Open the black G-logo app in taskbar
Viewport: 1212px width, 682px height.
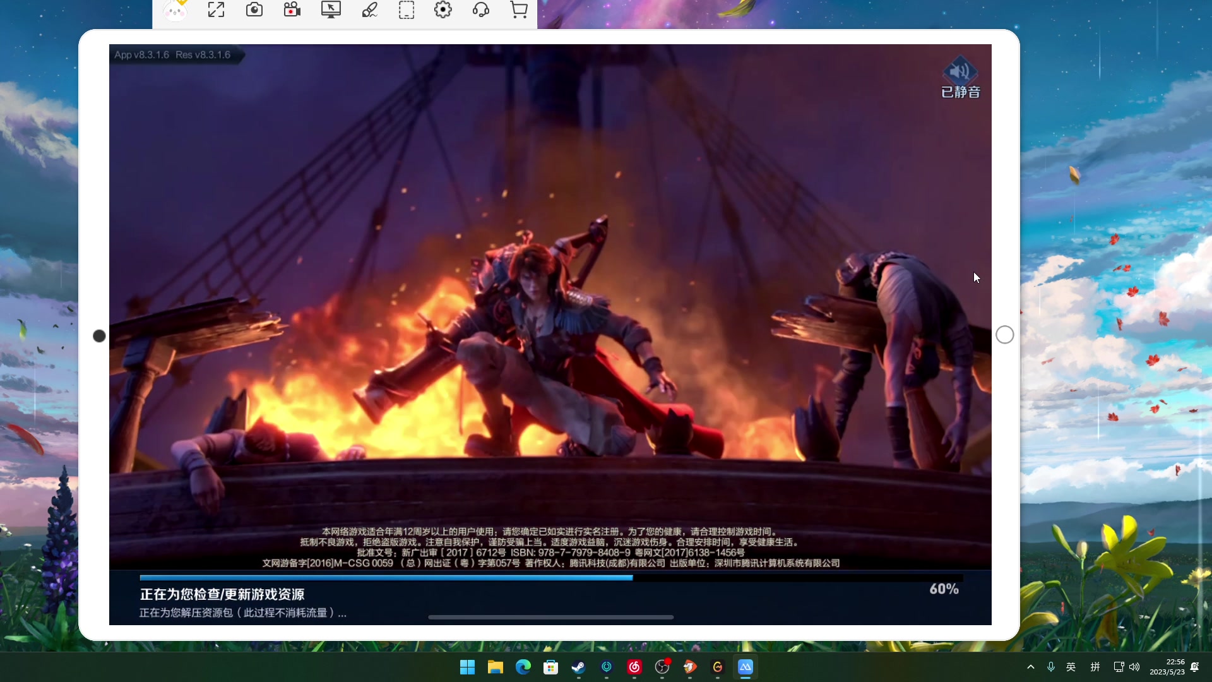pos(717,667)
